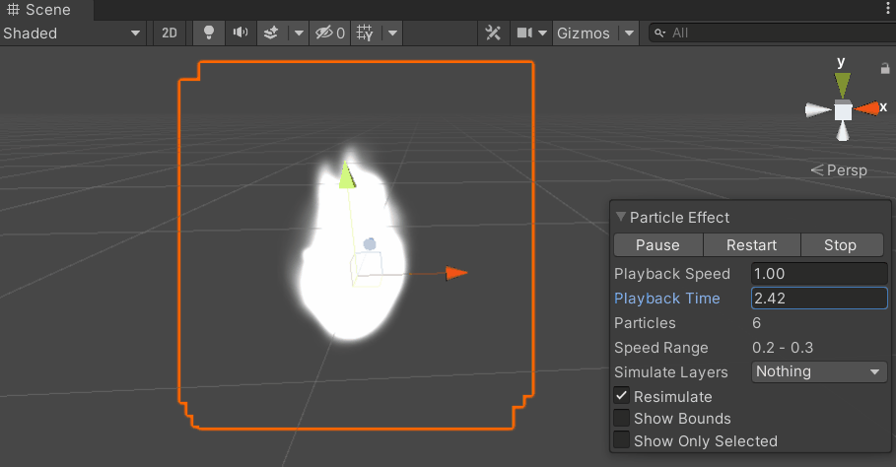
Task: Toggle scene lighting bulb icon
Action: point(209,33)
